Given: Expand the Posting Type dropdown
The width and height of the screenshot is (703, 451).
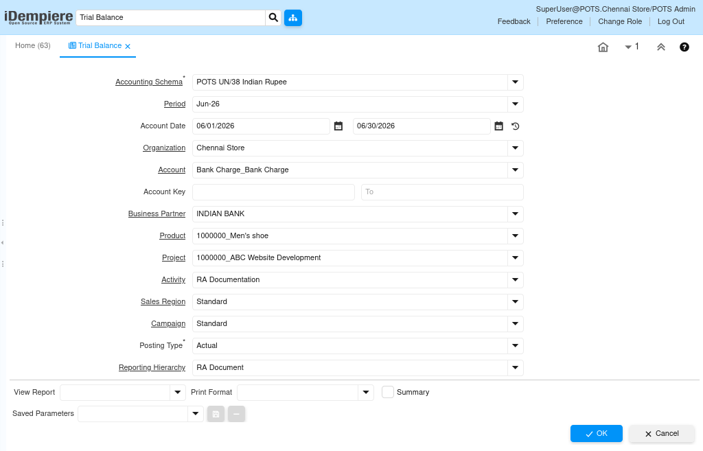Looking at the screenshot, I should [515, 346].
